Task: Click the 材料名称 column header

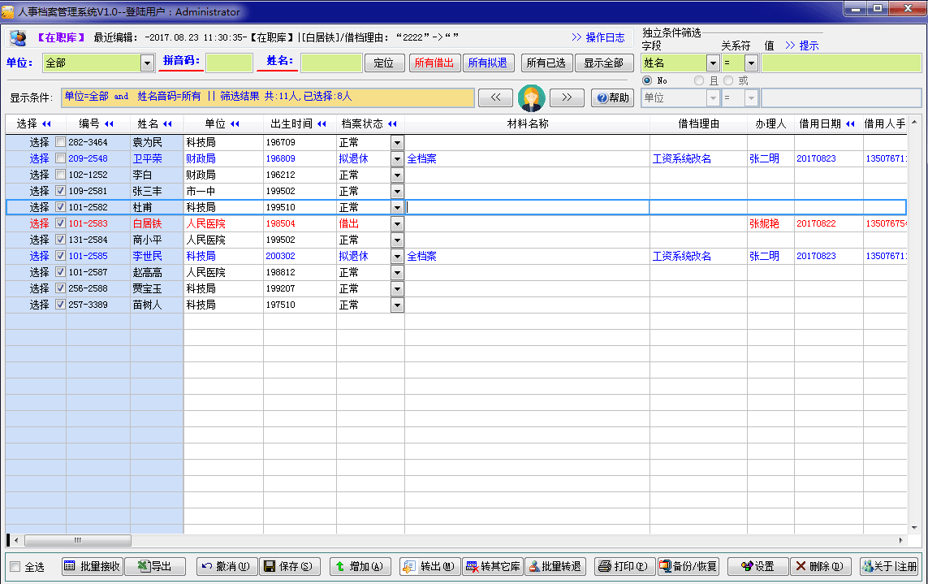Action: point(527,123)
